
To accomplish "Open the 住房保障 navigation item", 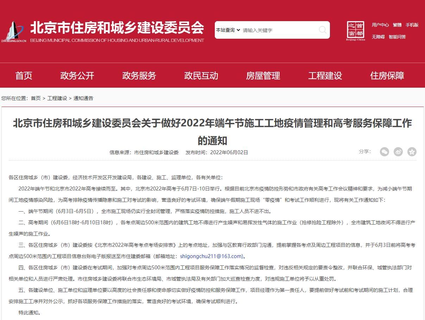I will click(x=387, y=76).
